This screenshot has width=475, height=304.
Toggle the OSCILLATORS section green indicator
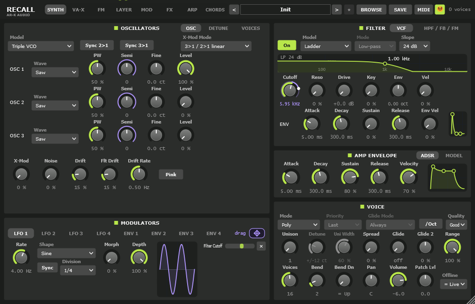(x=116, y=28)
